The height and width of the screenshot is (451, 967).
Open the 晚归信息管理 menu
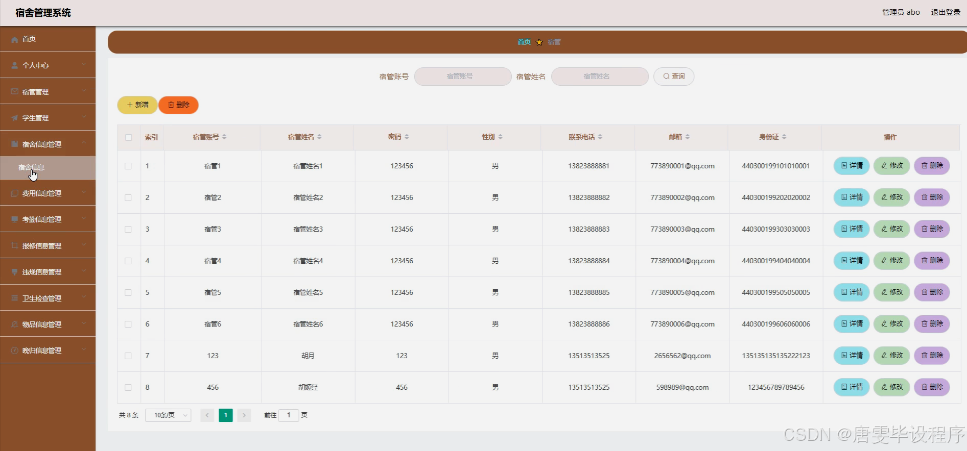pos(48,350)
